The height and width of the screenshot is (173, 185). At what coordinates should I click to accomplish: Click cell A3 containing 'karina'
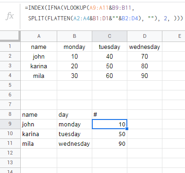click(39, 66)
